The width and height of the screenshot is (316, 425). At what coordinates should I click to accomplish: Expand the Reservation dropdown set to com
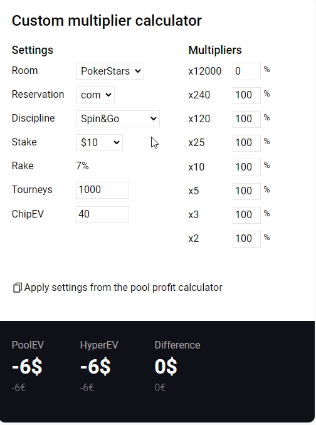[95, 95]
